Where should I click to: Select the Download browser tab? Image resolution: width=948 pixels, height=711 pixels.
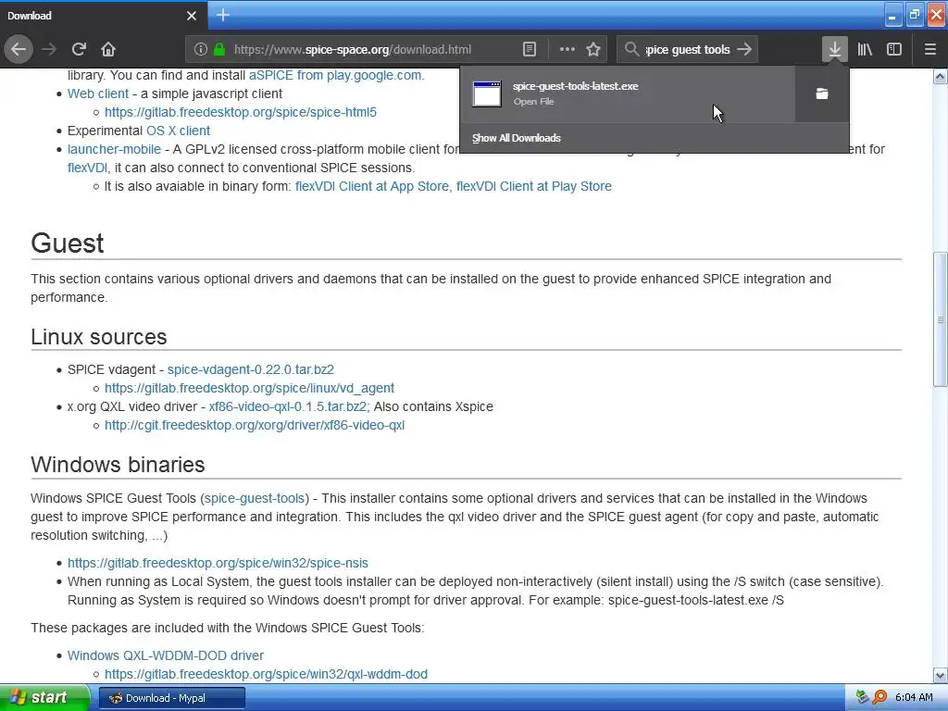tap(103, 15)
